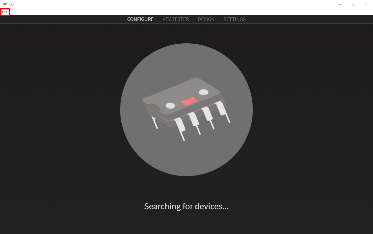This screenshot has height=234, width=373.
Task: Open the KEY TESTER tab
Action: (x=176, y=19)
